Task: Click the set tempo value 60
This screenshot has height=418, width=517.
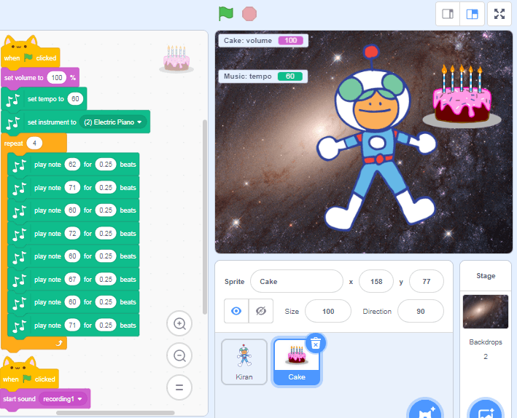Action: 75,99
